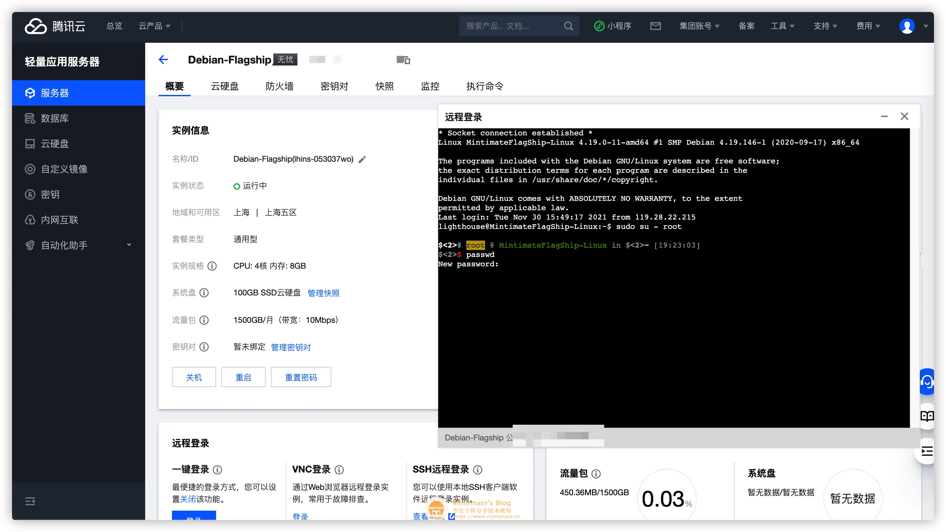Expand the account menu arrow
The image size is (946, 532).
click(x=926, y=26)
